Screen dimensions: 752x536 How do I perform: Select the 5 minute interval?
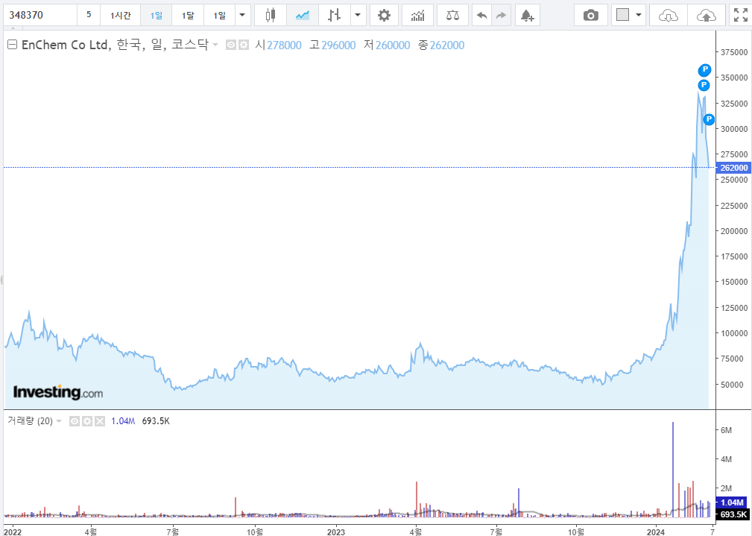[x=89, y=15]
